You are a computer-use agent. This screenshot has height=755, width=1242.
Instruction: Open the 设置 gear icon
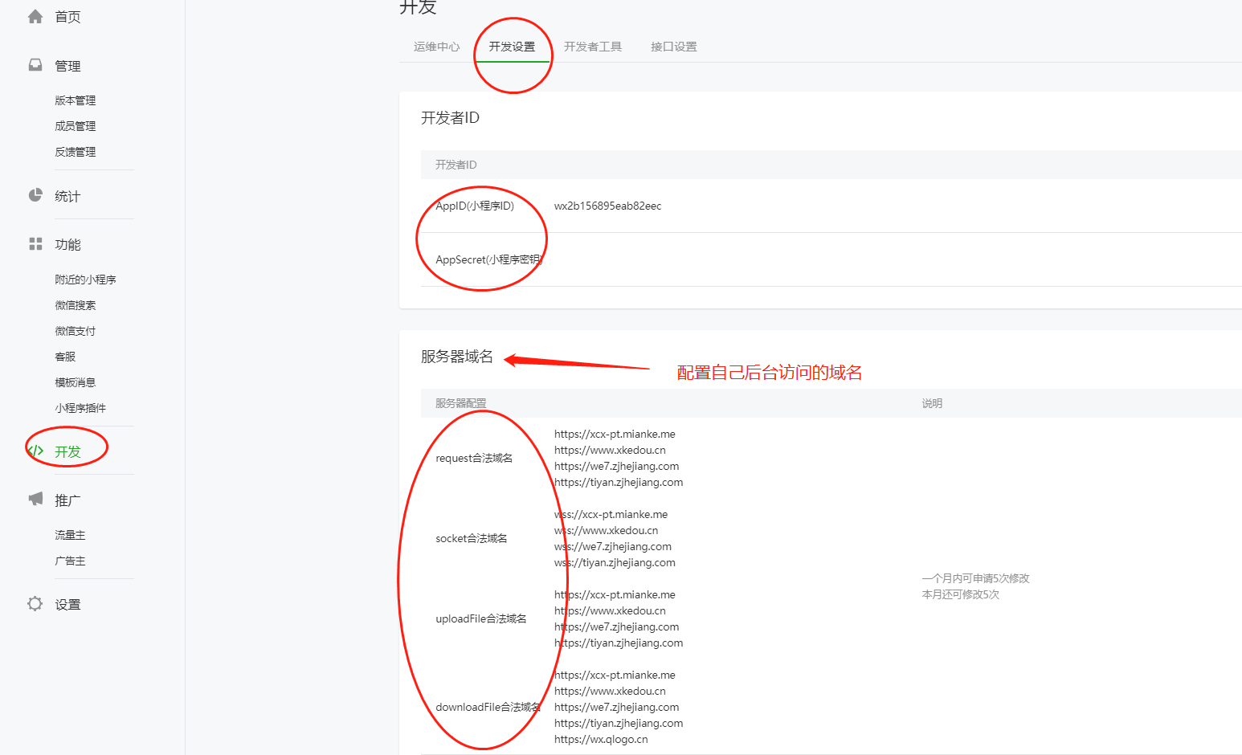pyautogui.click(x=35, y=603)
